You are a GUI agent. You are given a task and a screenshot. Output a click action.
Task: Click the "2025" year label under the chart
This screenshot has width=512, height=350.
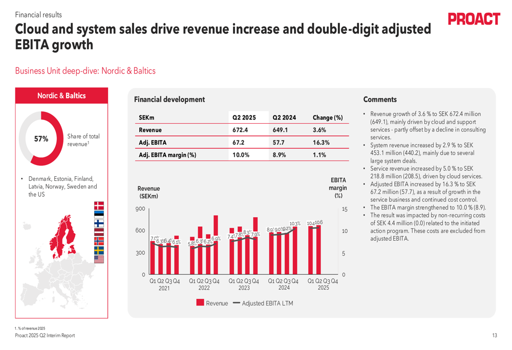[323, 288]
